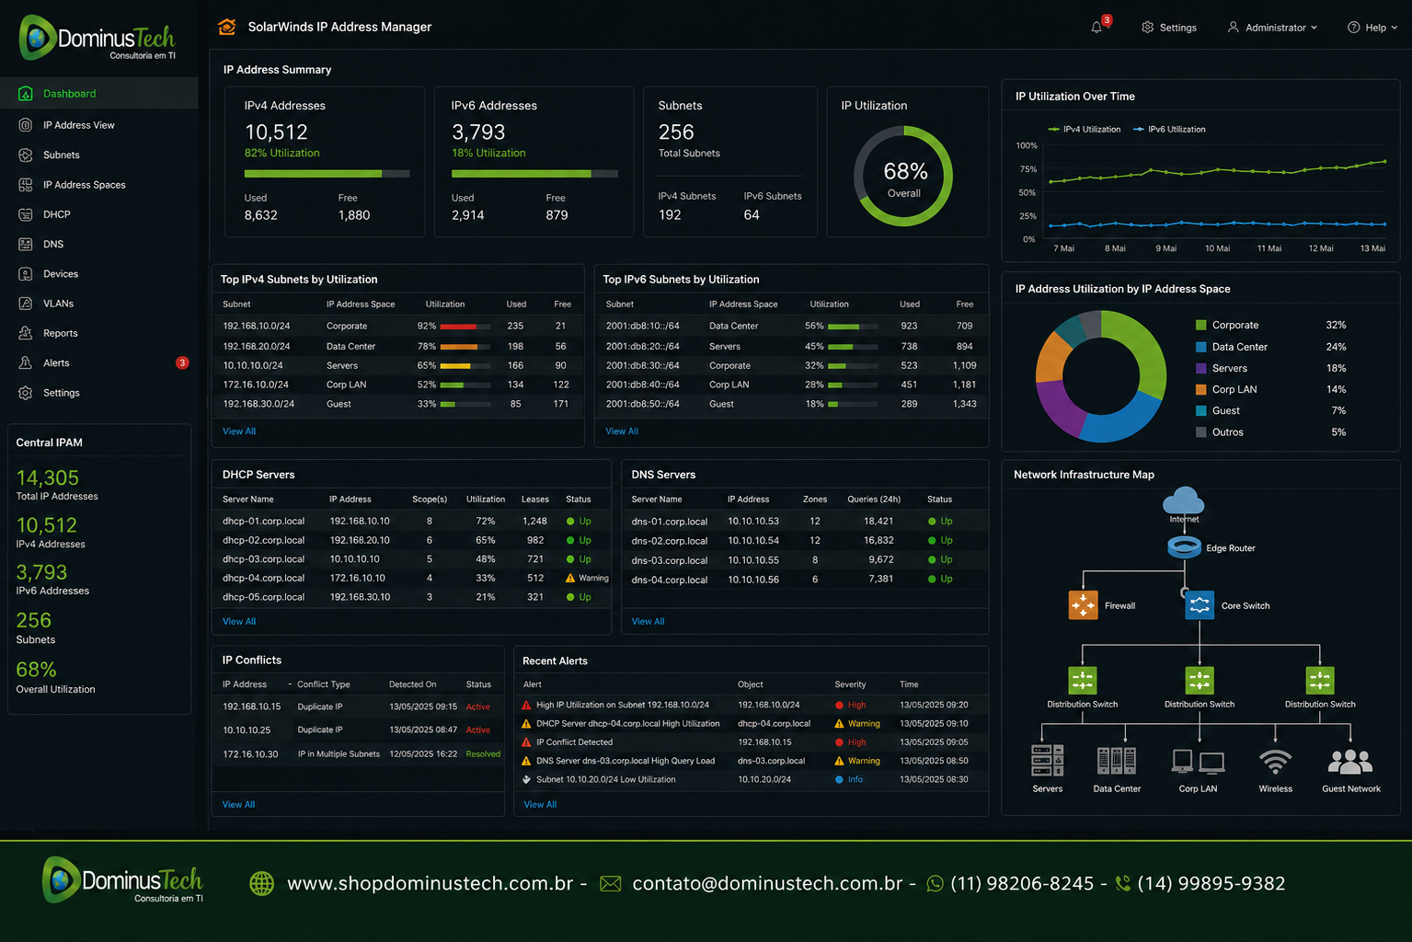Viewport: 1412px width, 942px height.
Task: Open alert IP Conflict Detected
Action: (574, 743)
